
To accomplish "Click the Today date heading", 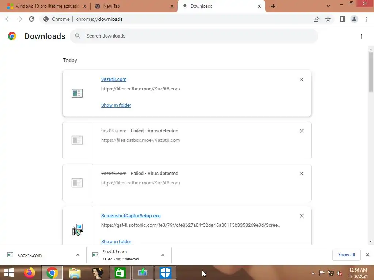I will (70, 60).
